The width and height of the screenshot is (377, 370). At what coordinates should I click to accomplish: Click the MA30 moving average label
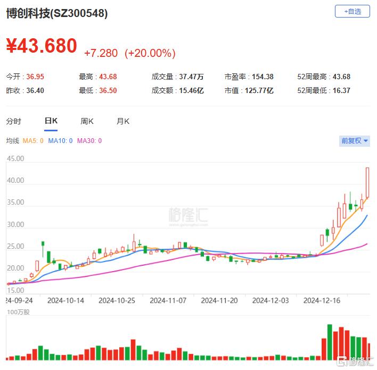(89, 141)
